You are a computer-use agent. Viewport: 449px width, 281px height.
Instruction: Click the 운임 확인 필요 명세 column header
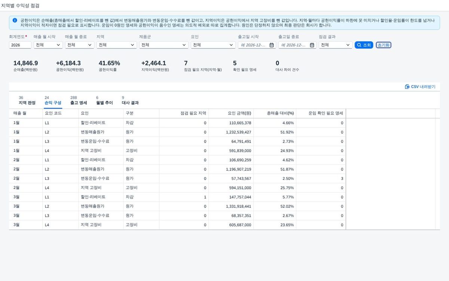pyautogui.click(x=321, y=113)
